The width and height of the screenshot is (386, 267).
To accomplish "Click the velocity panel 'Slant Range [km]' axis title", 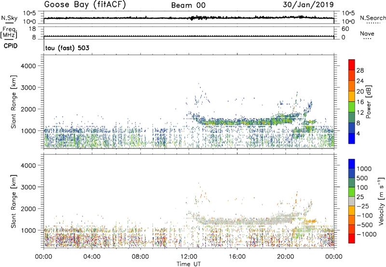I will coord(14,201).
